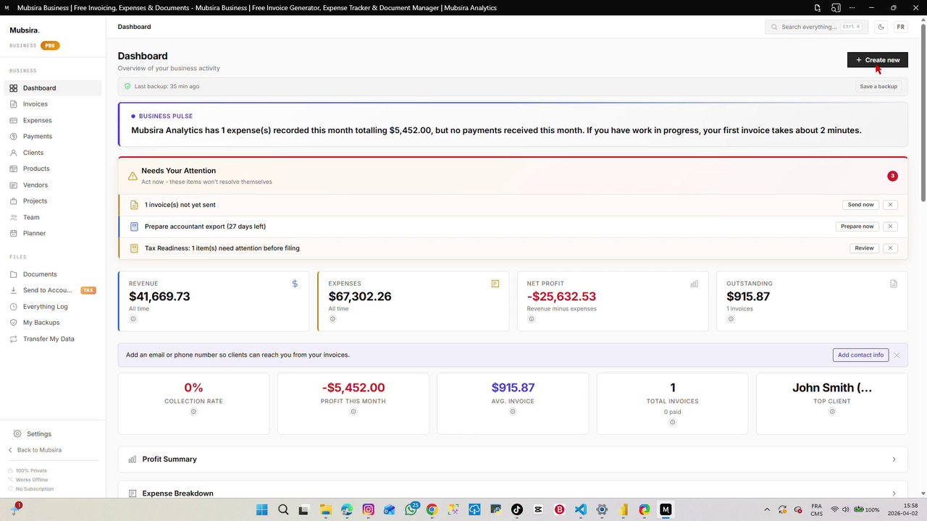Click the info icon under Collection Rate
This screenshot has height=521, width=927.
[193, 412]
